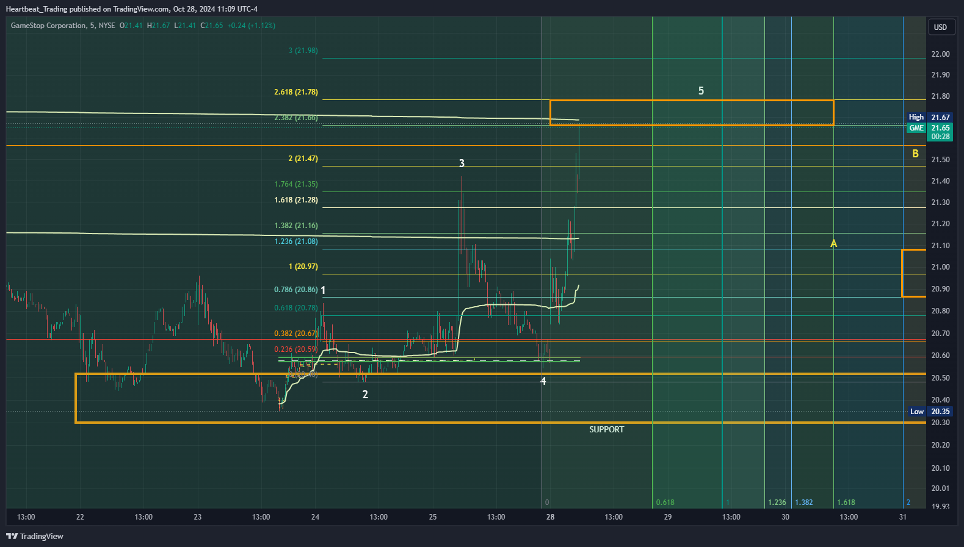The height and width of the screenshot is (547, 964).
Task: Click the 20.01 price scale value
Action: (940, 488)
